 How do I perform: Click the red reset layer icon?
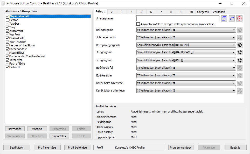tap(239, 18)
